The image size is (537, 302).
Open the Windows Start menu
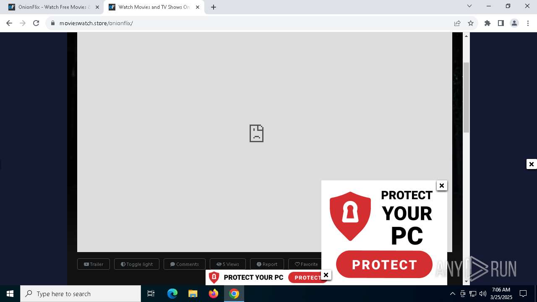(x=10, y=294)
